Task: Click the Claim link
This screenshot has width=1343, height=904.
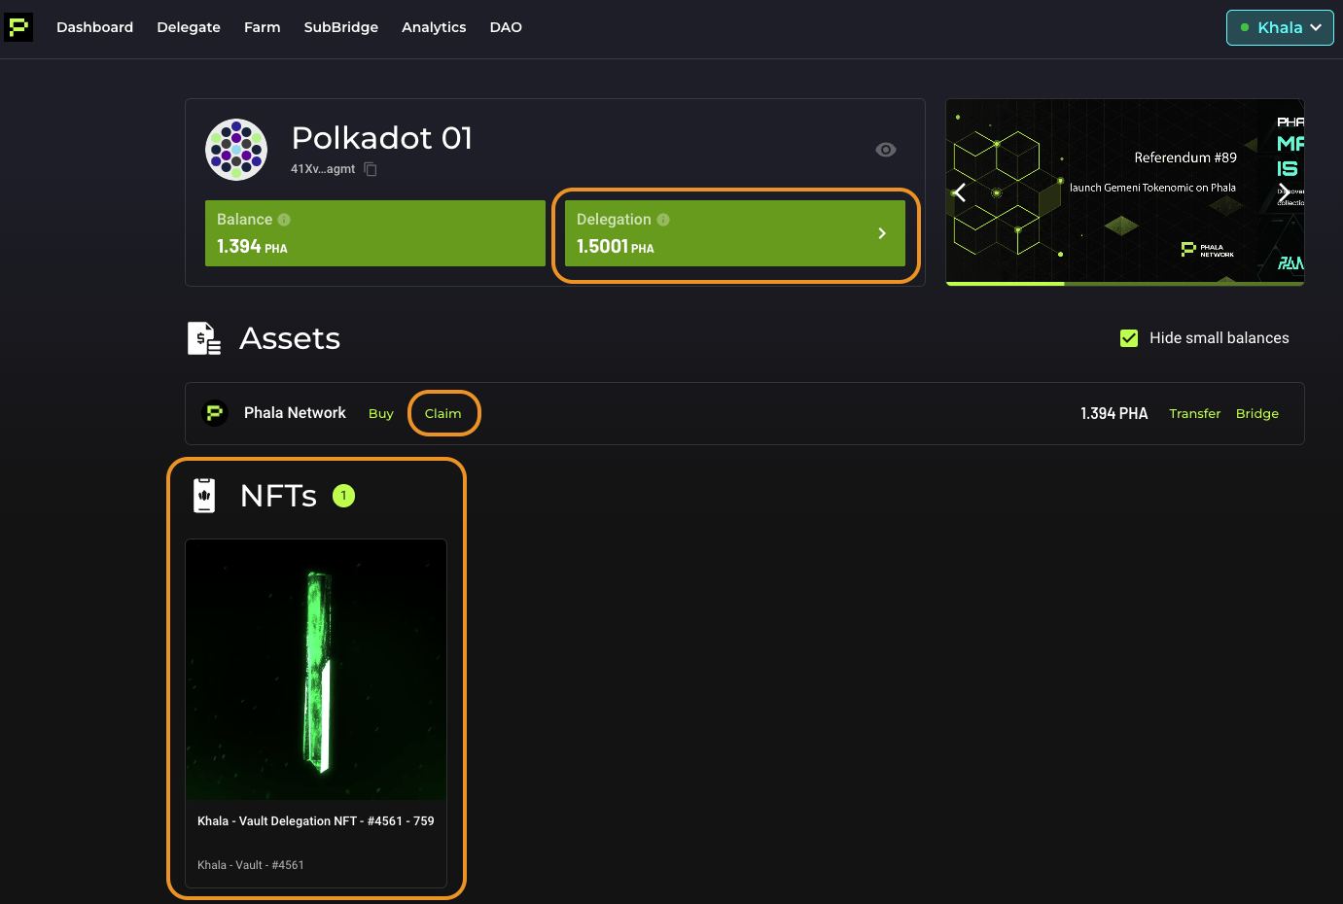Action: tap(442, 413)
